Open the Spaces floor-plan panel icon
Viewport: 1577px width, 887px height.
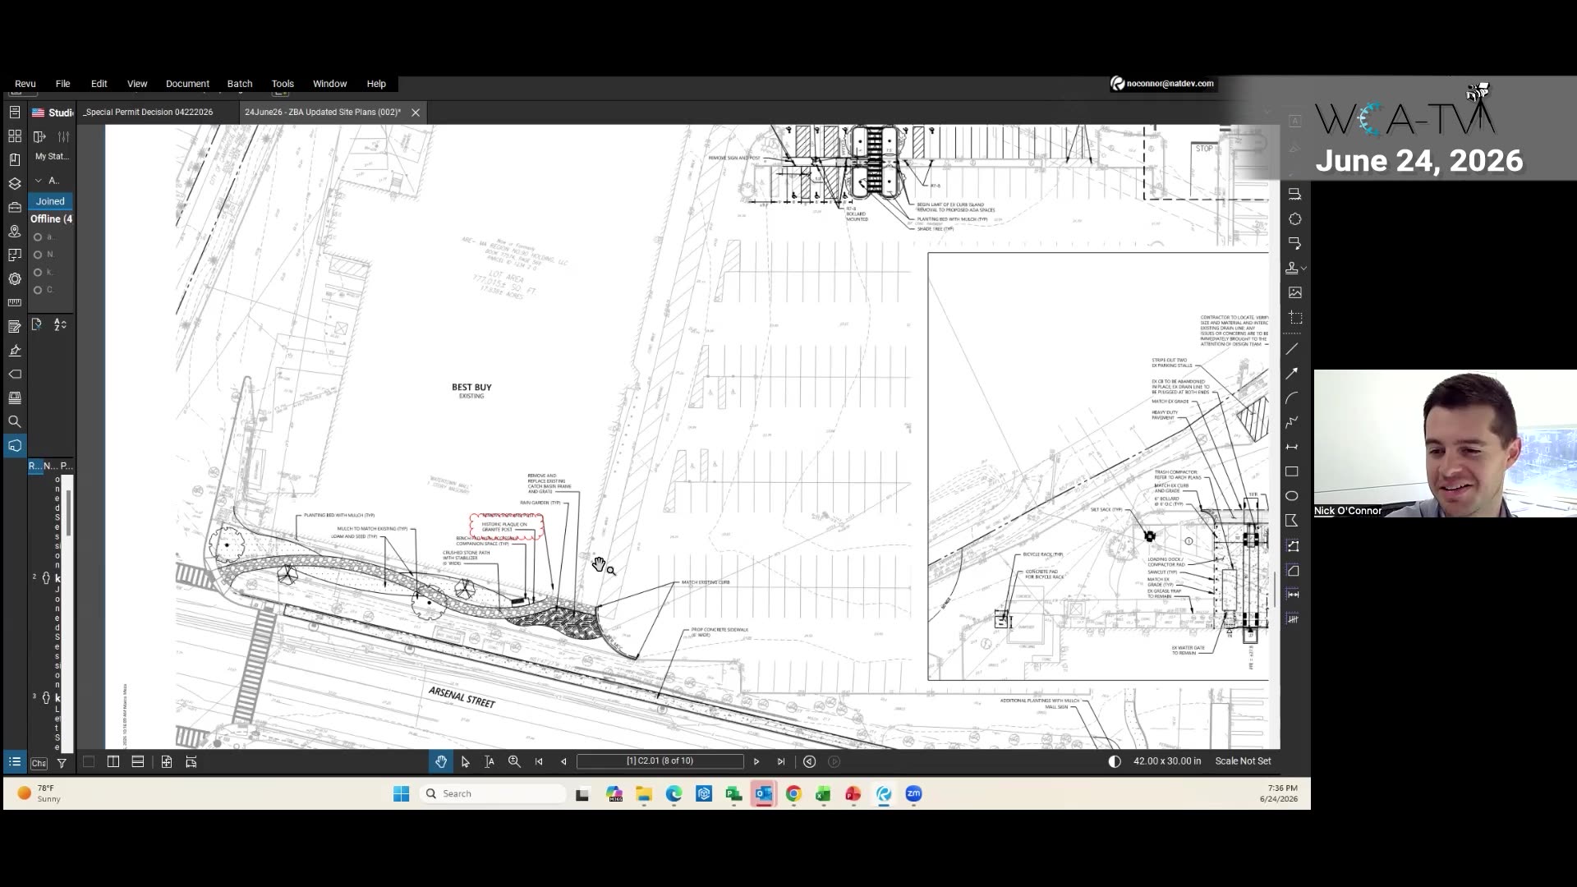15,255
